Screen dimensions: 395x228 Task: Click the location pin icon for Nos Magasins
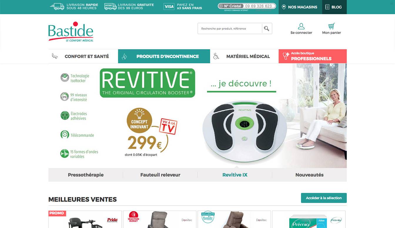tap(284, 7)
